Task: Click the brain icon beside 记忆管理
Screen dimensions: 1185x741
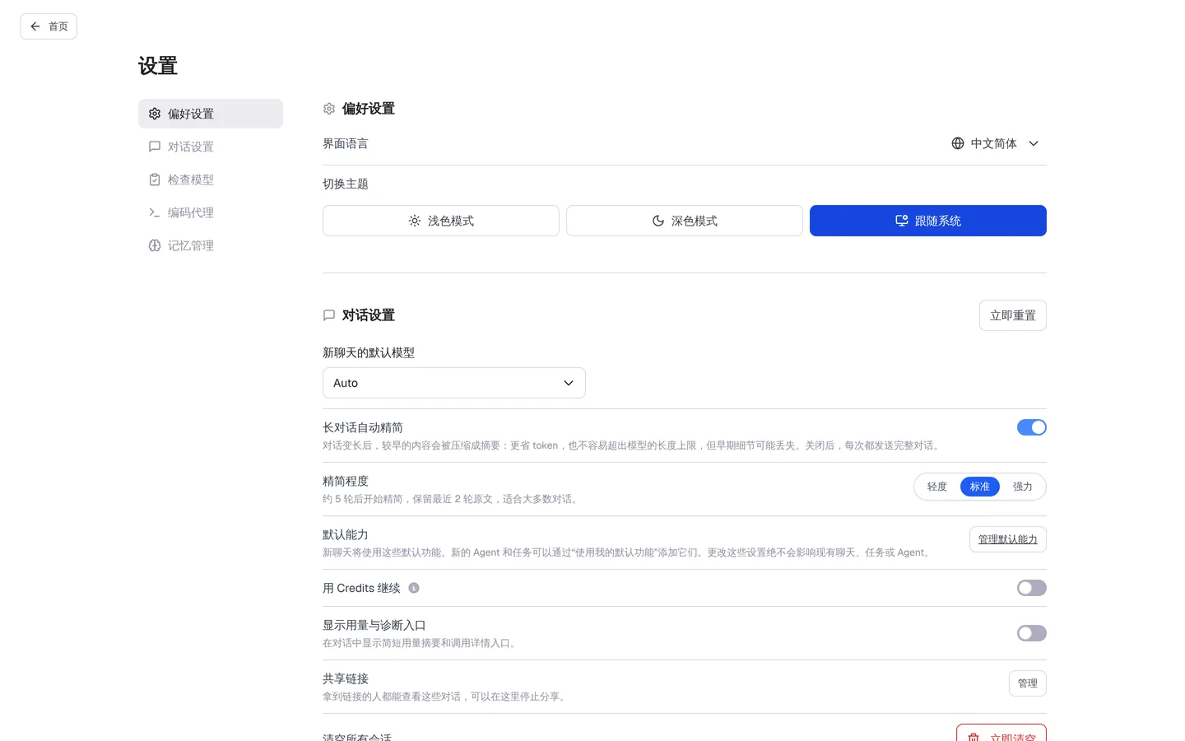Action: point(155,245)
